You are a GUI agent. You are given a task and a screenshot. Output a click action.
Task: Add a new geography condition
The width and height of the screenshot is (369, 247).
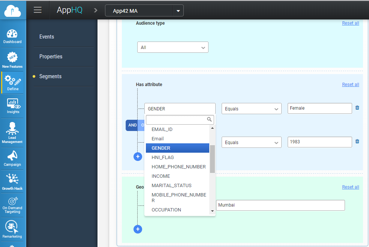tap(138, 229)
